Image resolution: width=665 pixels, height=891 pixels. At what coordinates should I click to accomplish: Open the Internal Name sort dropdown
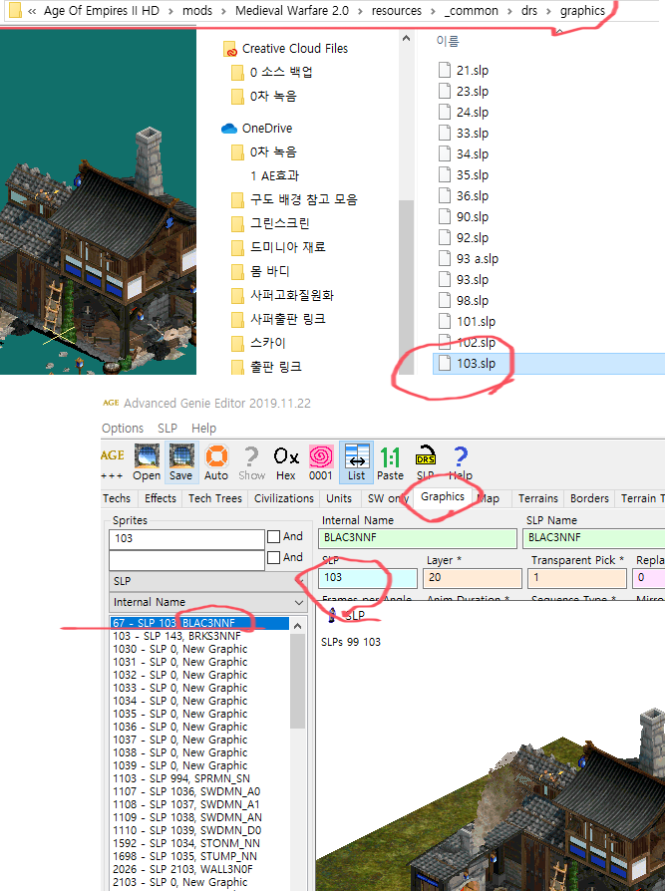tap(208, 602)
